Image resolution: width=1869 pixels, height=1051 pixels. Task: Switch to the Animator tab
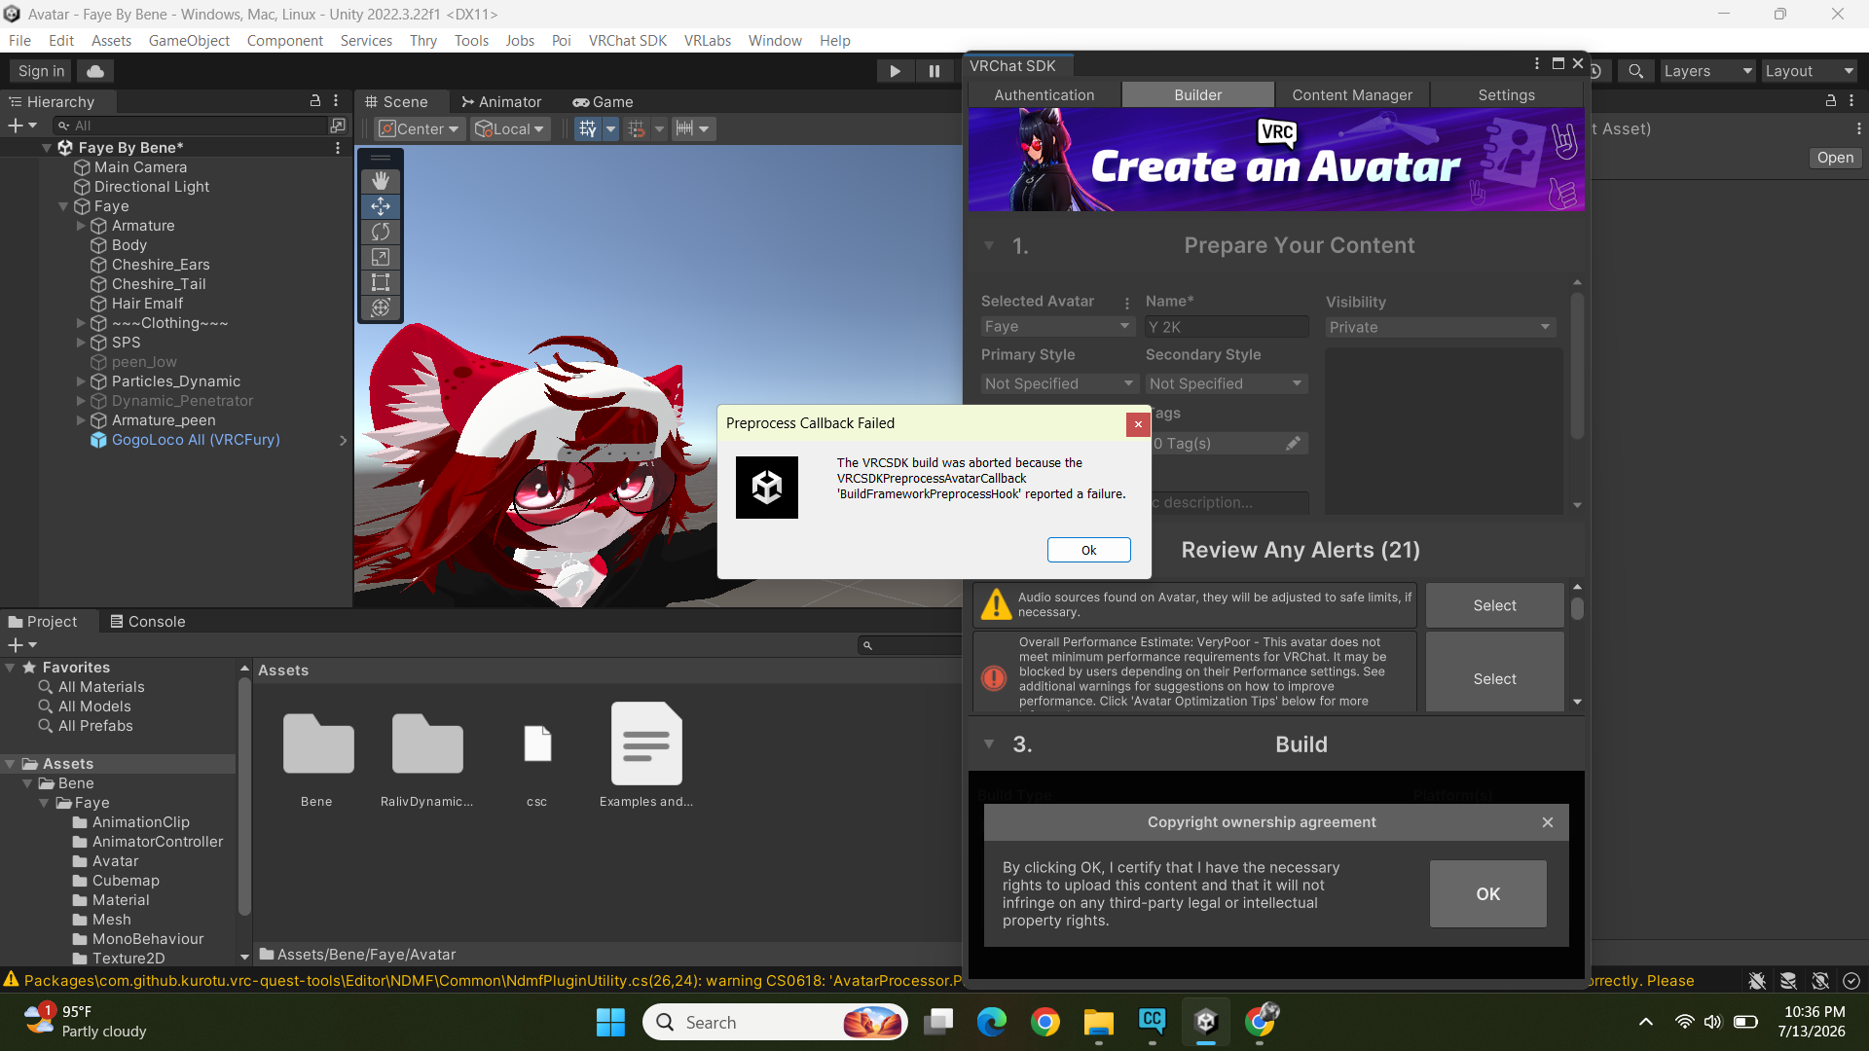[x=500, y=101]
